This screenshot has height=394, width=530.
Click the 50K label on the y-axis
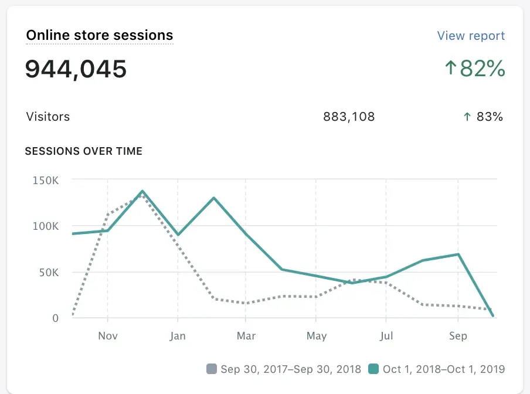coord(47,272)
